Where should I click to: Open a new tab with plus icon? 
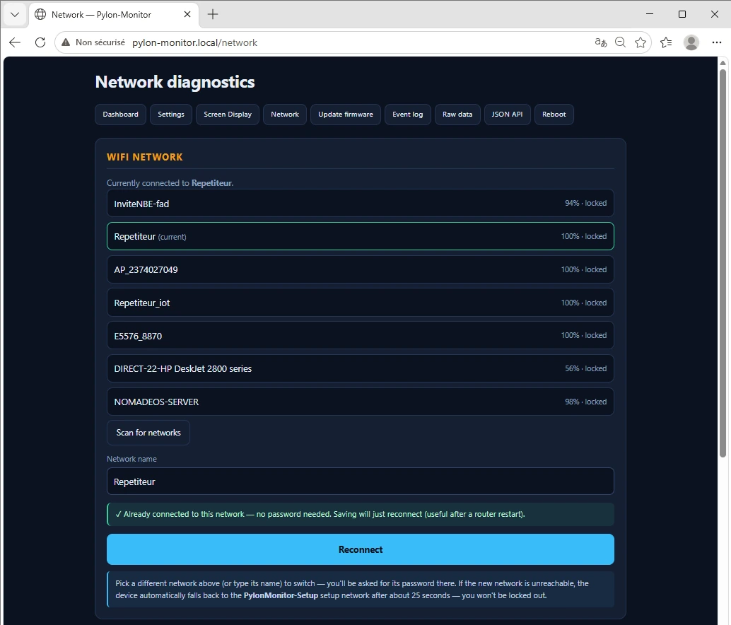point(213,14)
